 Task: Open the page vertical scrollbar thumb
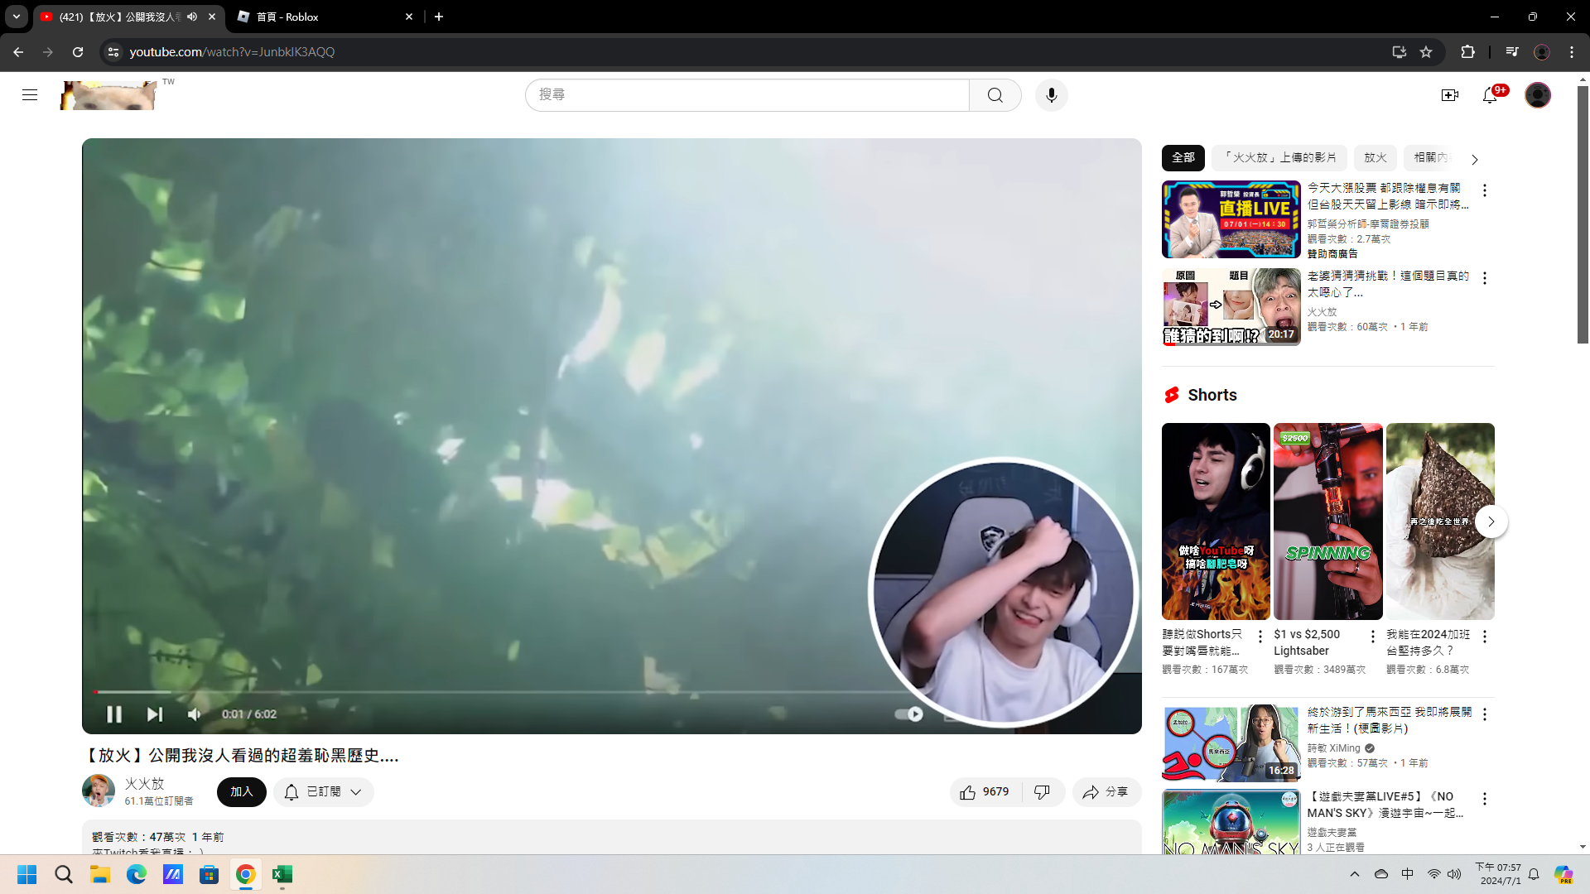(x=1583, y=214)
